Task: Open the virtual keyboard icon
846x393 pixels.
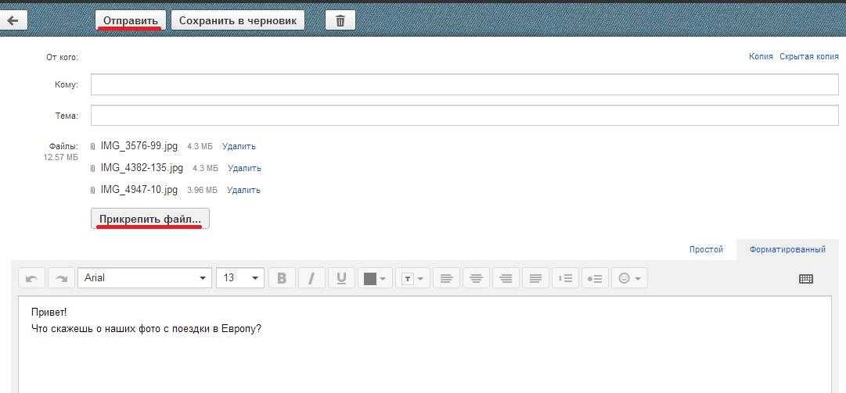Action: [806, 278]
